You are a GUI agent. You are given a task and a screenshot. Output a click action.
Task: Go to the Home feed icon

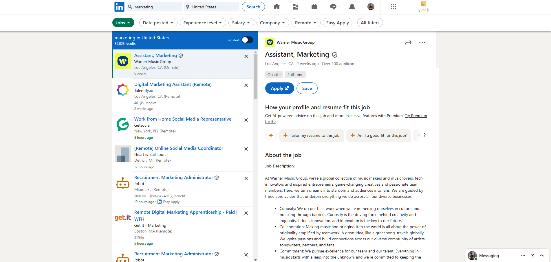[x=277, y=7]
